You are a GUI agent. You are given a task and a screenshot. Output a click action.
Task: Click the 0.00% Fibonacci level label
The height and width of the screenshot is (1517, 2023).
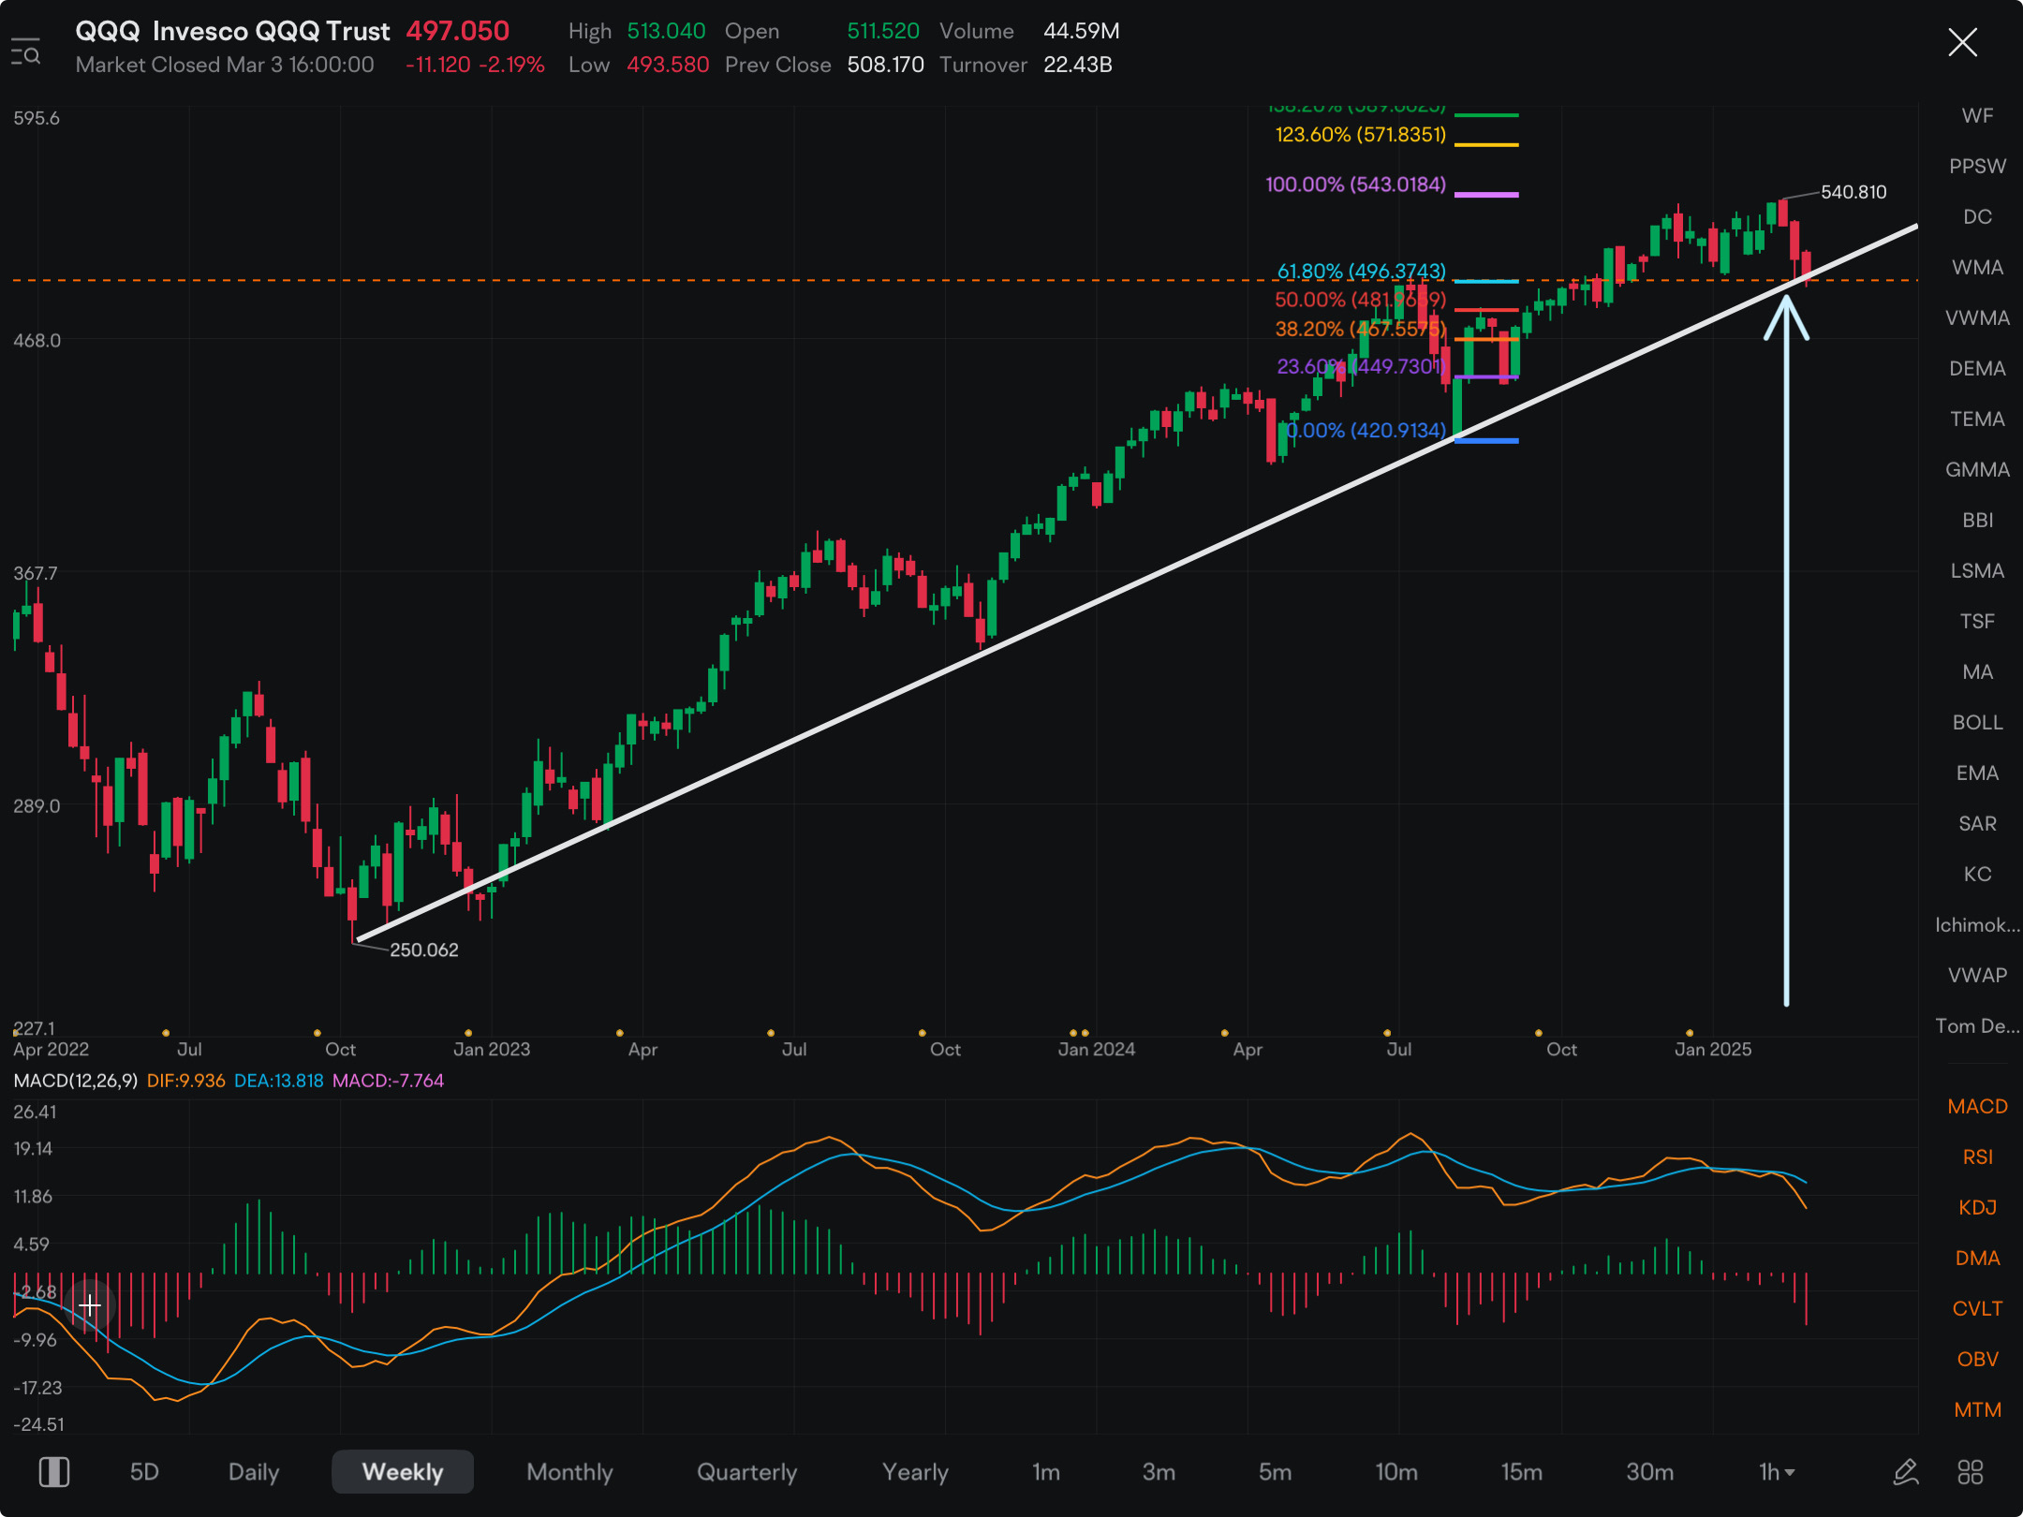click(x=1367, y=431)
